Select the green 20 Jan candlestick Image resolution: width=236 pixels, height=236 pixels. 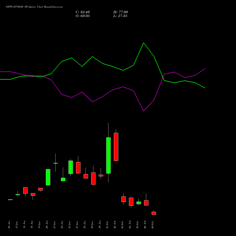click(48, 177)
